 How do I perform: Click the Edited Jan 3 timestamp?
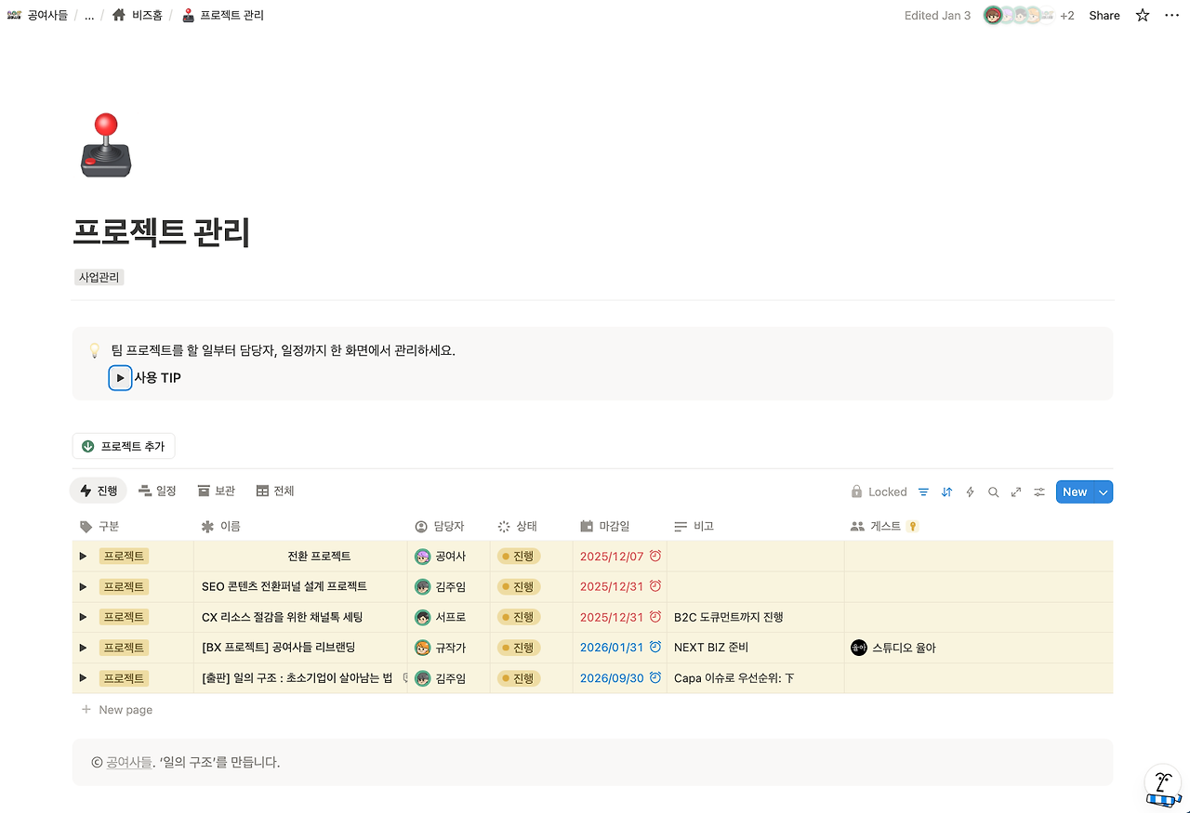937,15
